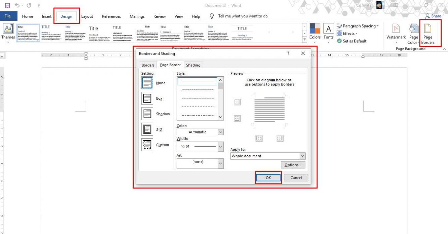
Task: Open the Automatic color picker
Action: coord(221,132)
